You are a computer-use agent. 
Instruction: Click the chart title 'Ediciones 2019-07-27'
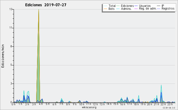coord(46,5)
